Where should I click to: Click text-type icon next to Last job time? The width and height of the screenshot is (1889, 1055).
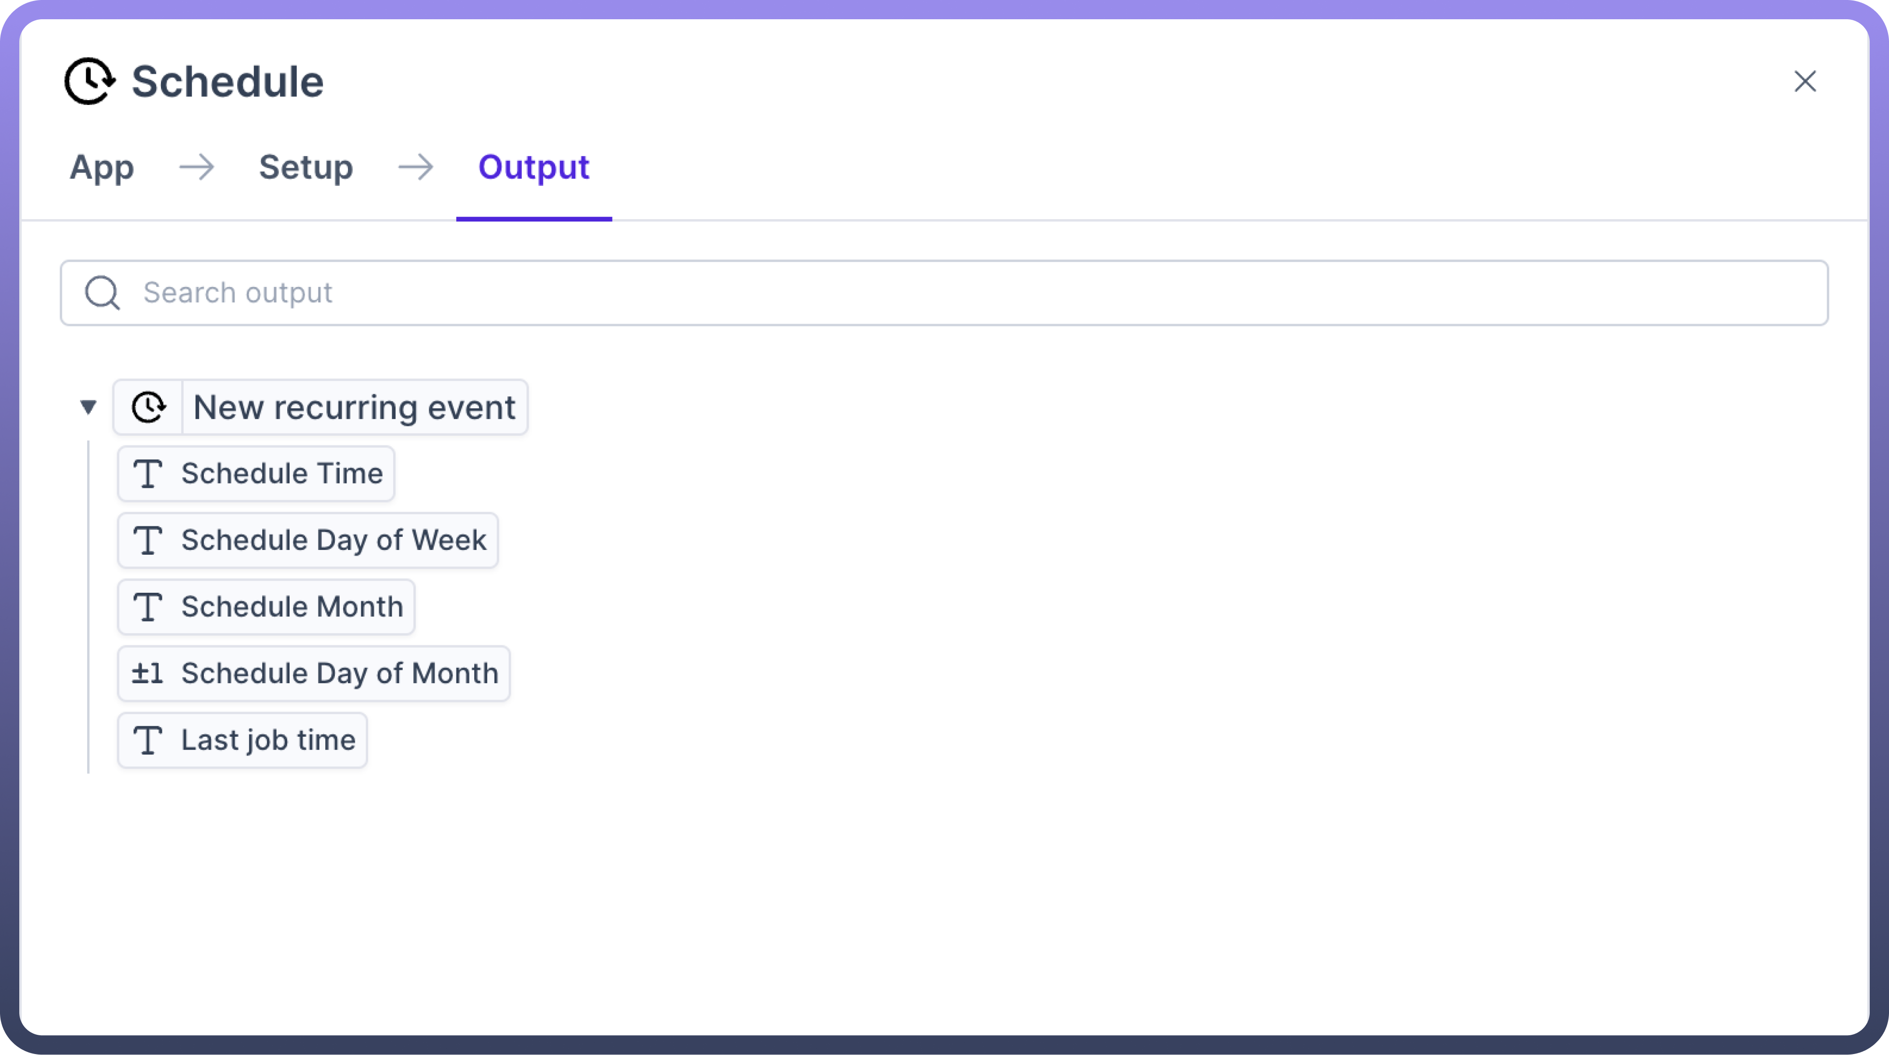coord(147,741)
